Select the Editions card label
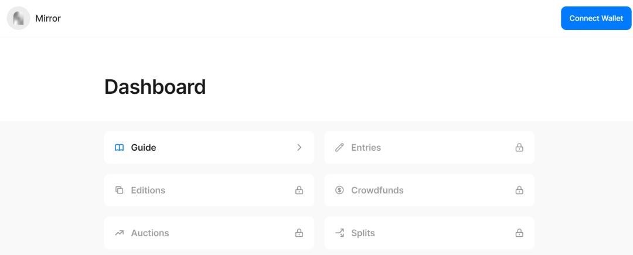This screenshot has height=255, width=633. 148,191
